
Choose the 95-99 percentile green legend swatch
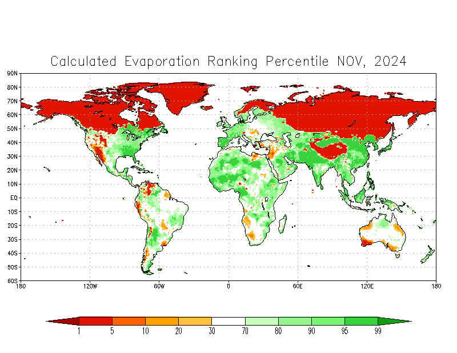point(362,321)
